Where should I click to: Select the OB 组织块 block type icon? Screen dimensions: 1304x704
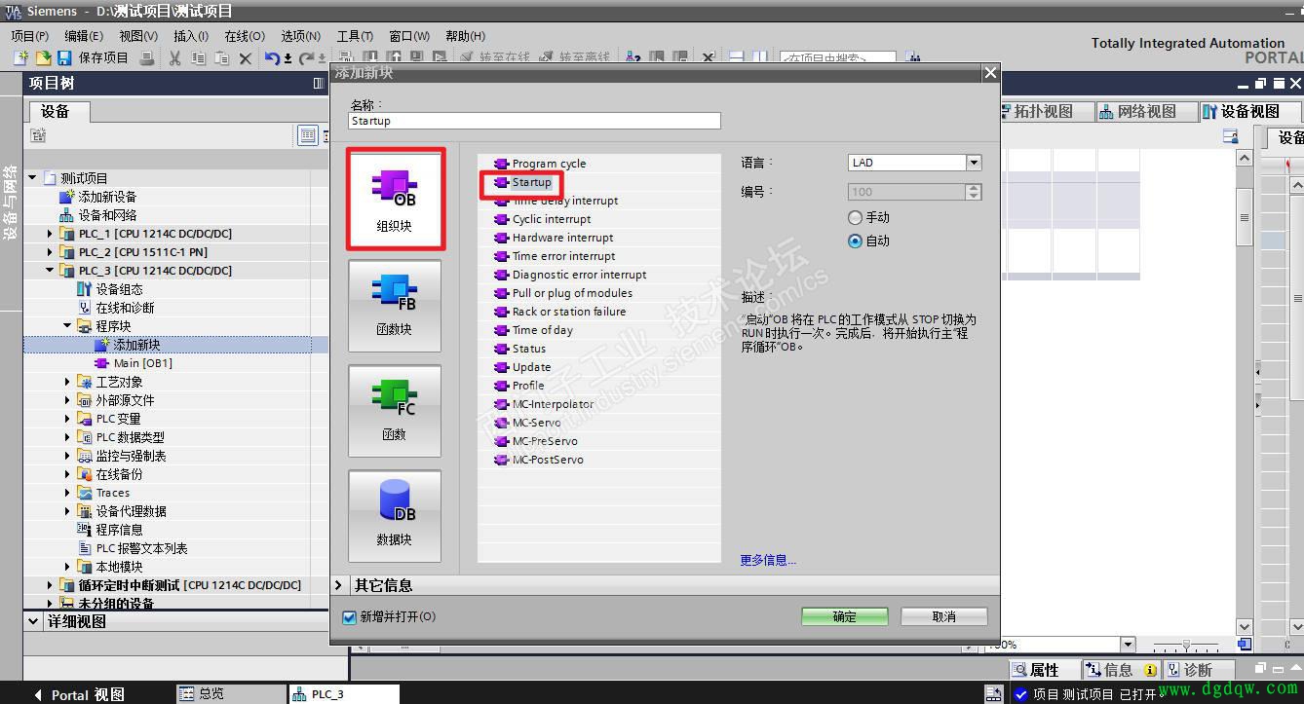tap(394, 198)
